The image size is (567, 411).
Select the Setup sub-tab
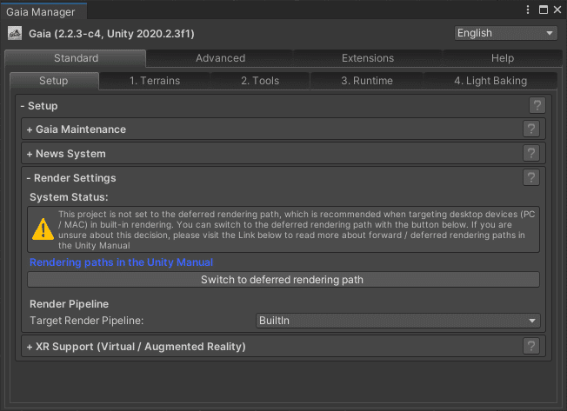click(x=54, y=81)
